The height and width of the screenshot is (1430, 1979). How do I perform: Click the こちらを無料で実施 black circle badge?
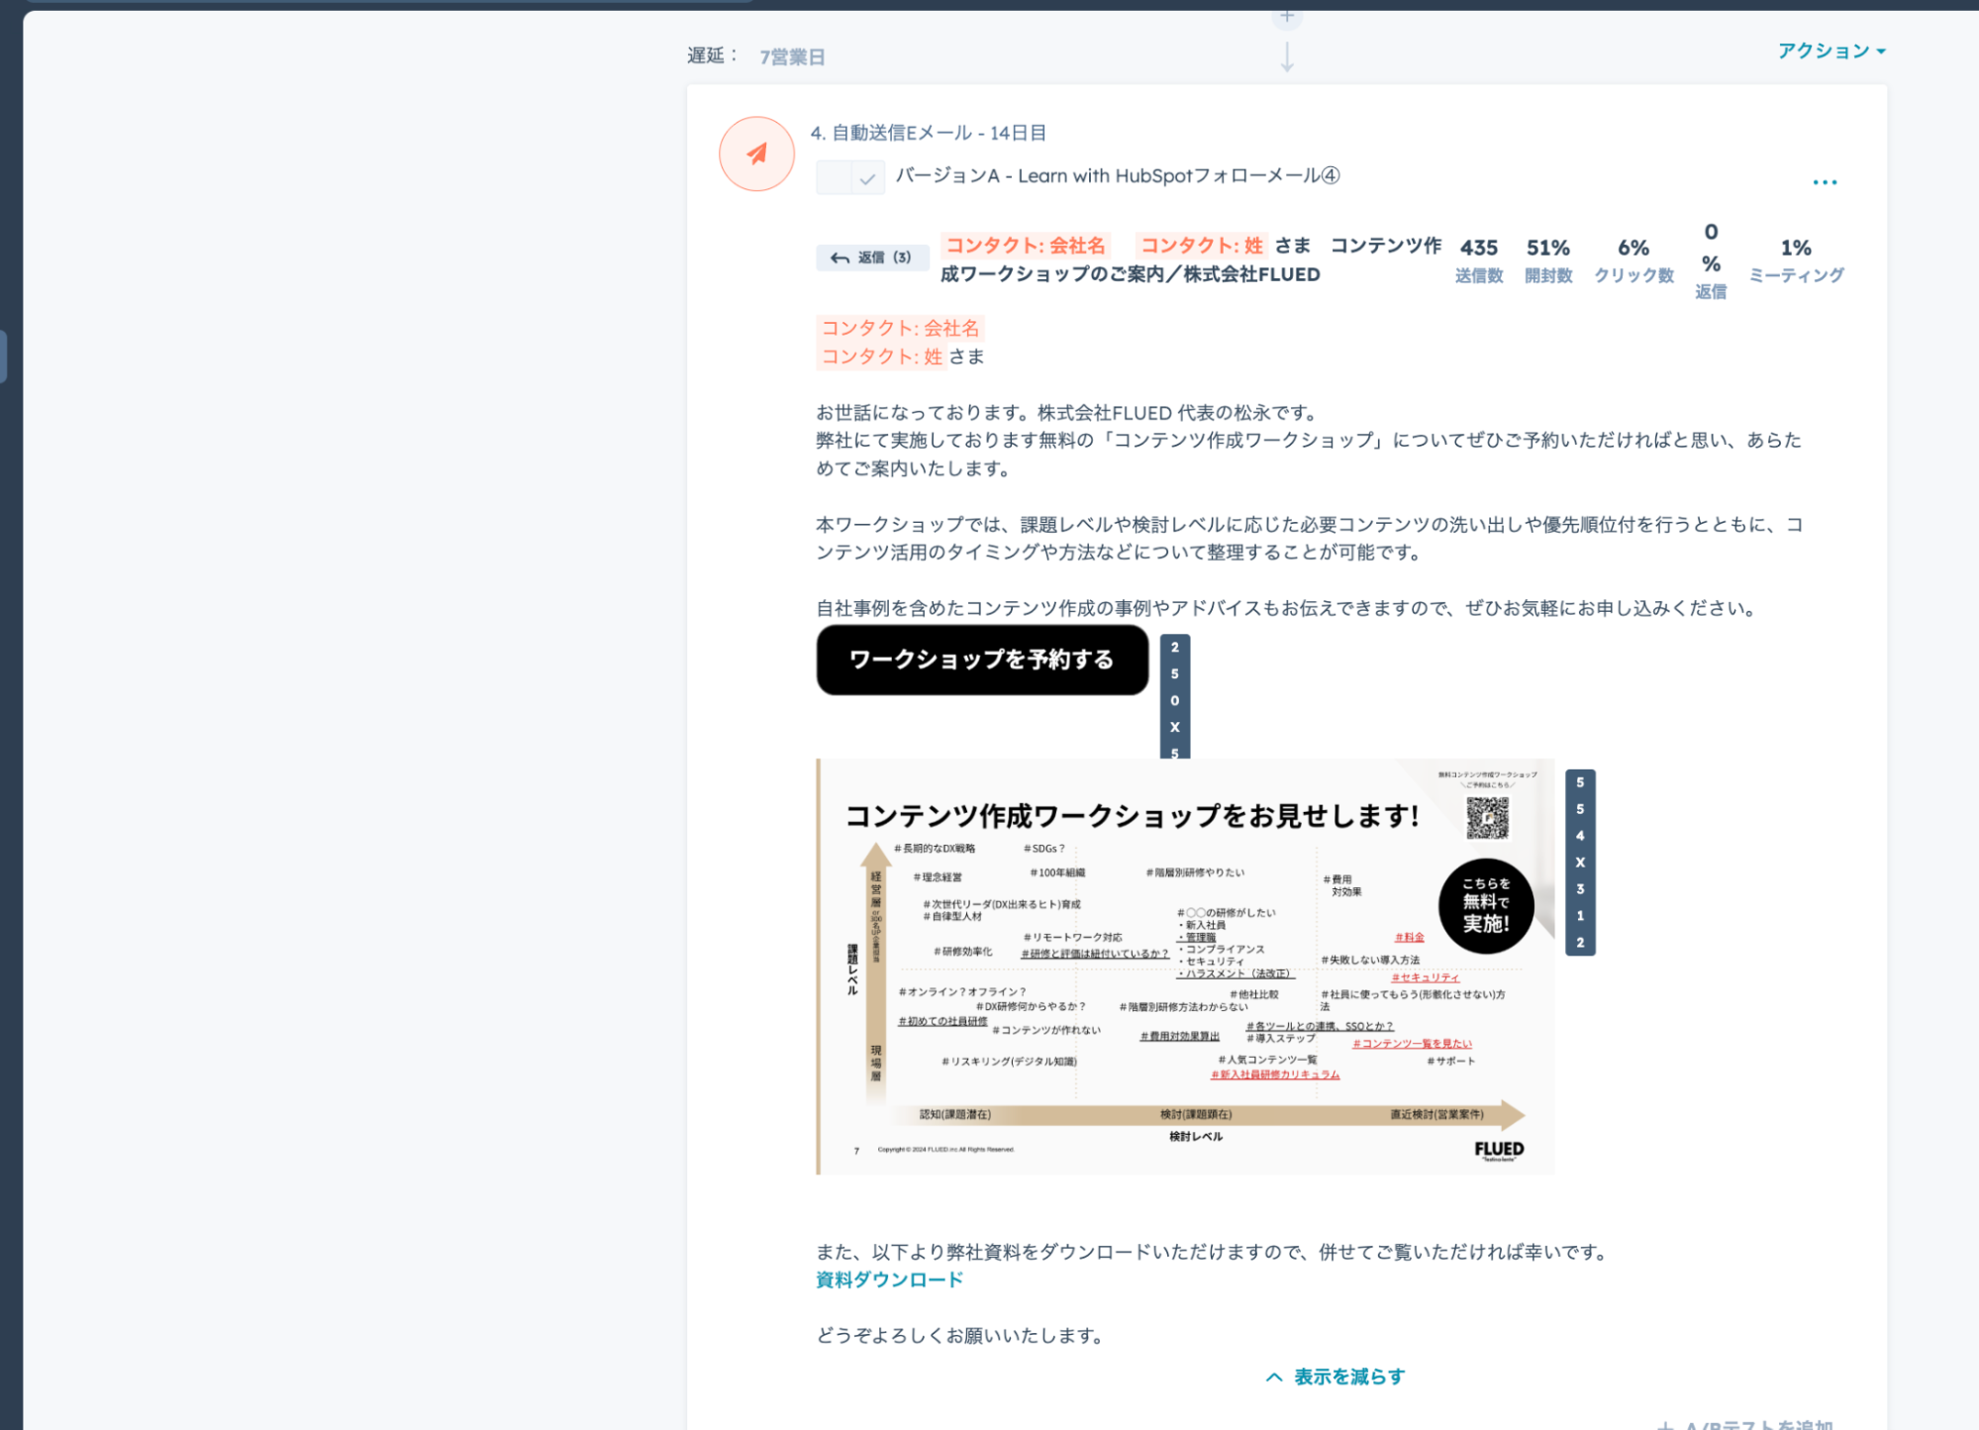point(1485,904)
